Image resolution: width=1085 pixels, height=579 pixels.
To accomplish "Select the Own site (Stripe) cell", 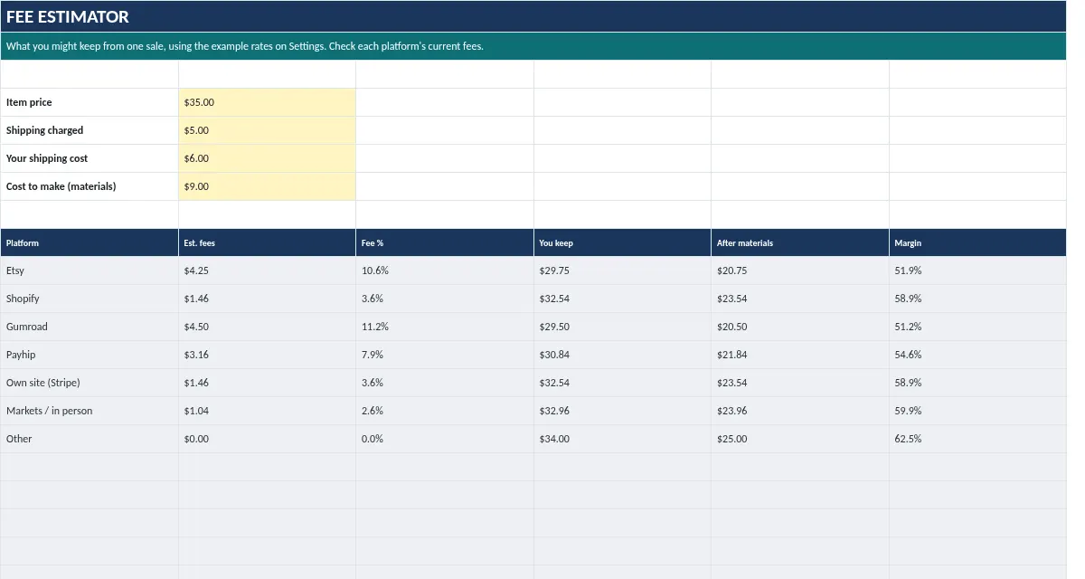I will (x=90, y=383).
